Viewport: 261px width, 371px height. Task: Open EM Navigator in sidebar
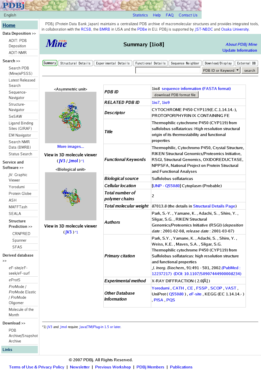click(x=20, y=135)
